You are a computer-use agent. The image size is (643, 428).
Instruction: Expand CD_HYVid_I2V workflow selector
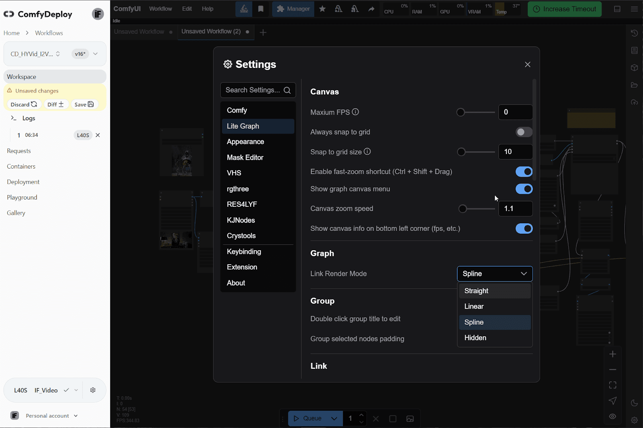[x=36, y=54]
